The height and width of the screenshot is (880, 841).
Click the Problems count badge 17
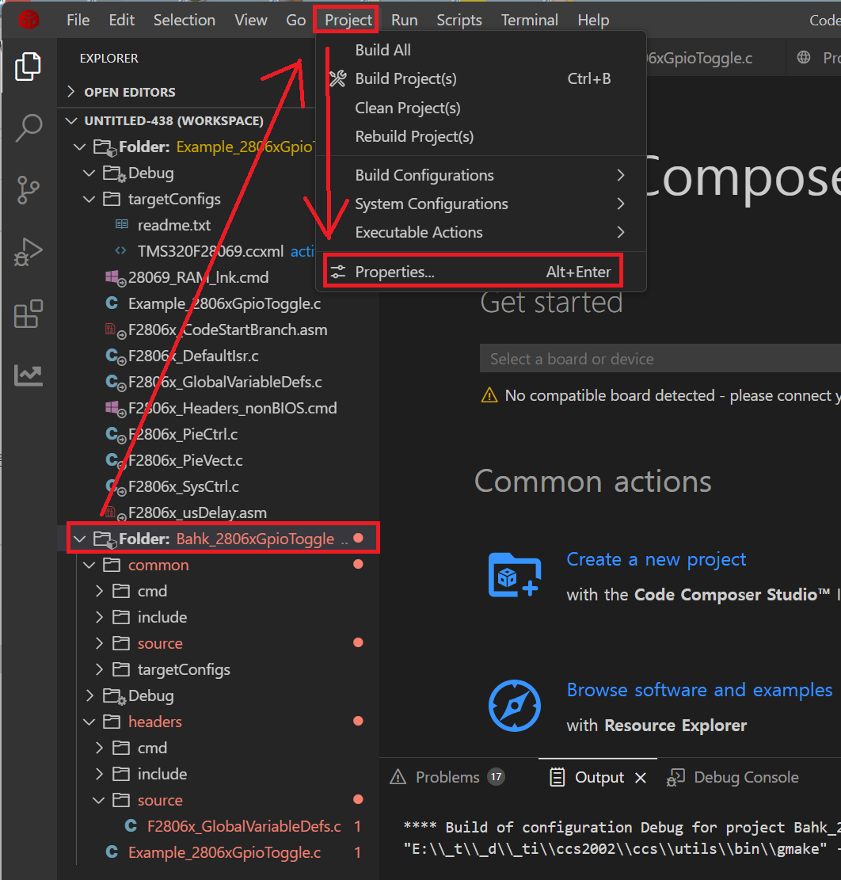(x=496, y=777)
